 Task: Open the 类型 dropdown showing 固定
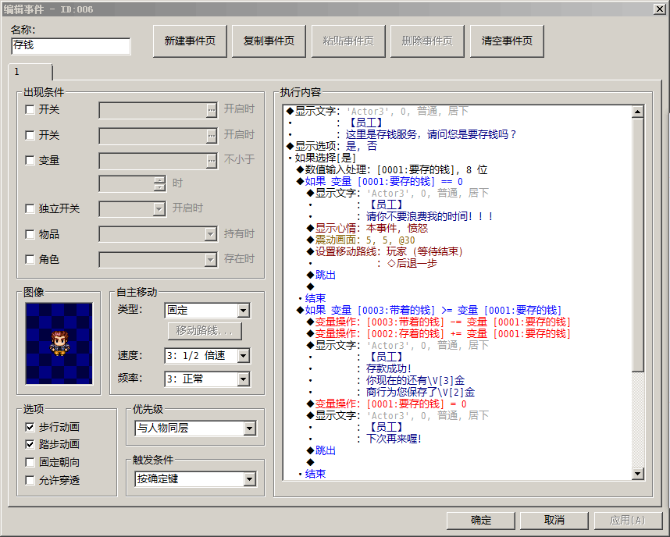(x=207, y=310)
